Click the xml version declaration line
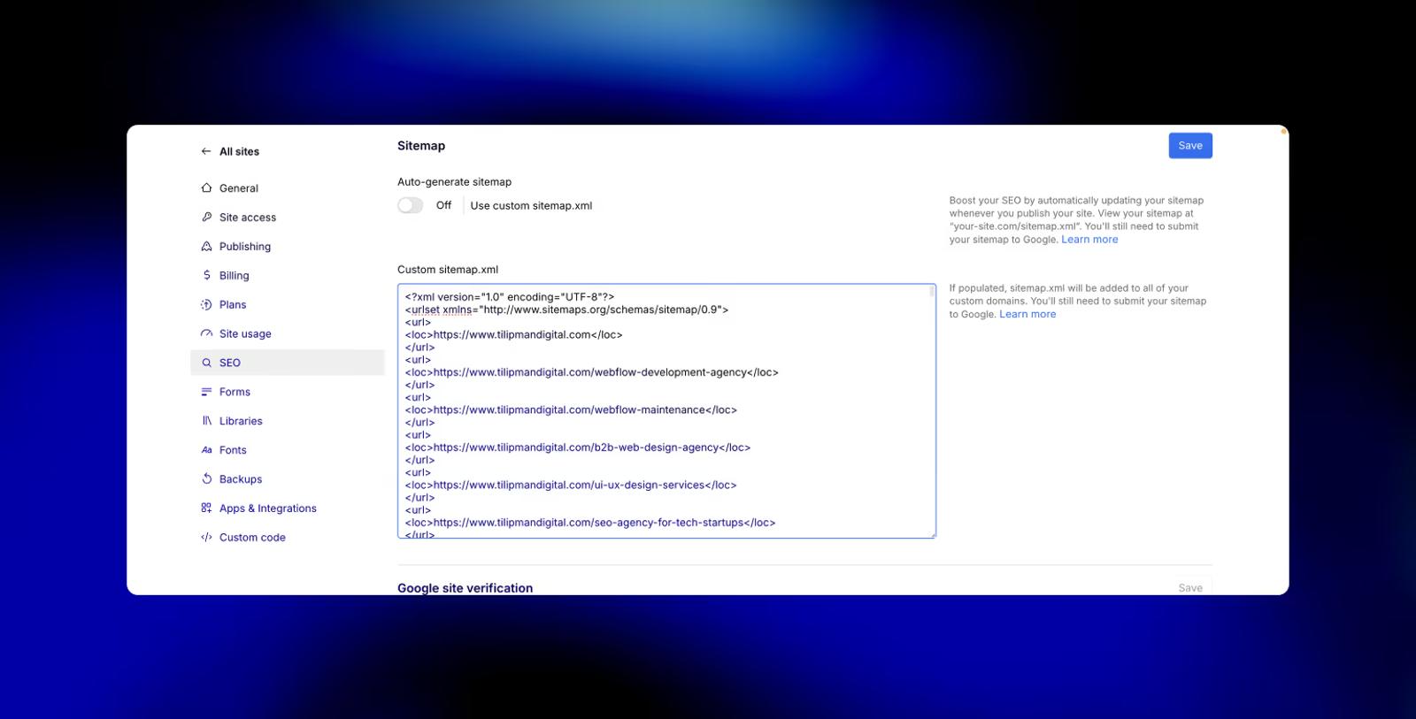Screen dimensions: 1416x719 [x=510, y=297]
